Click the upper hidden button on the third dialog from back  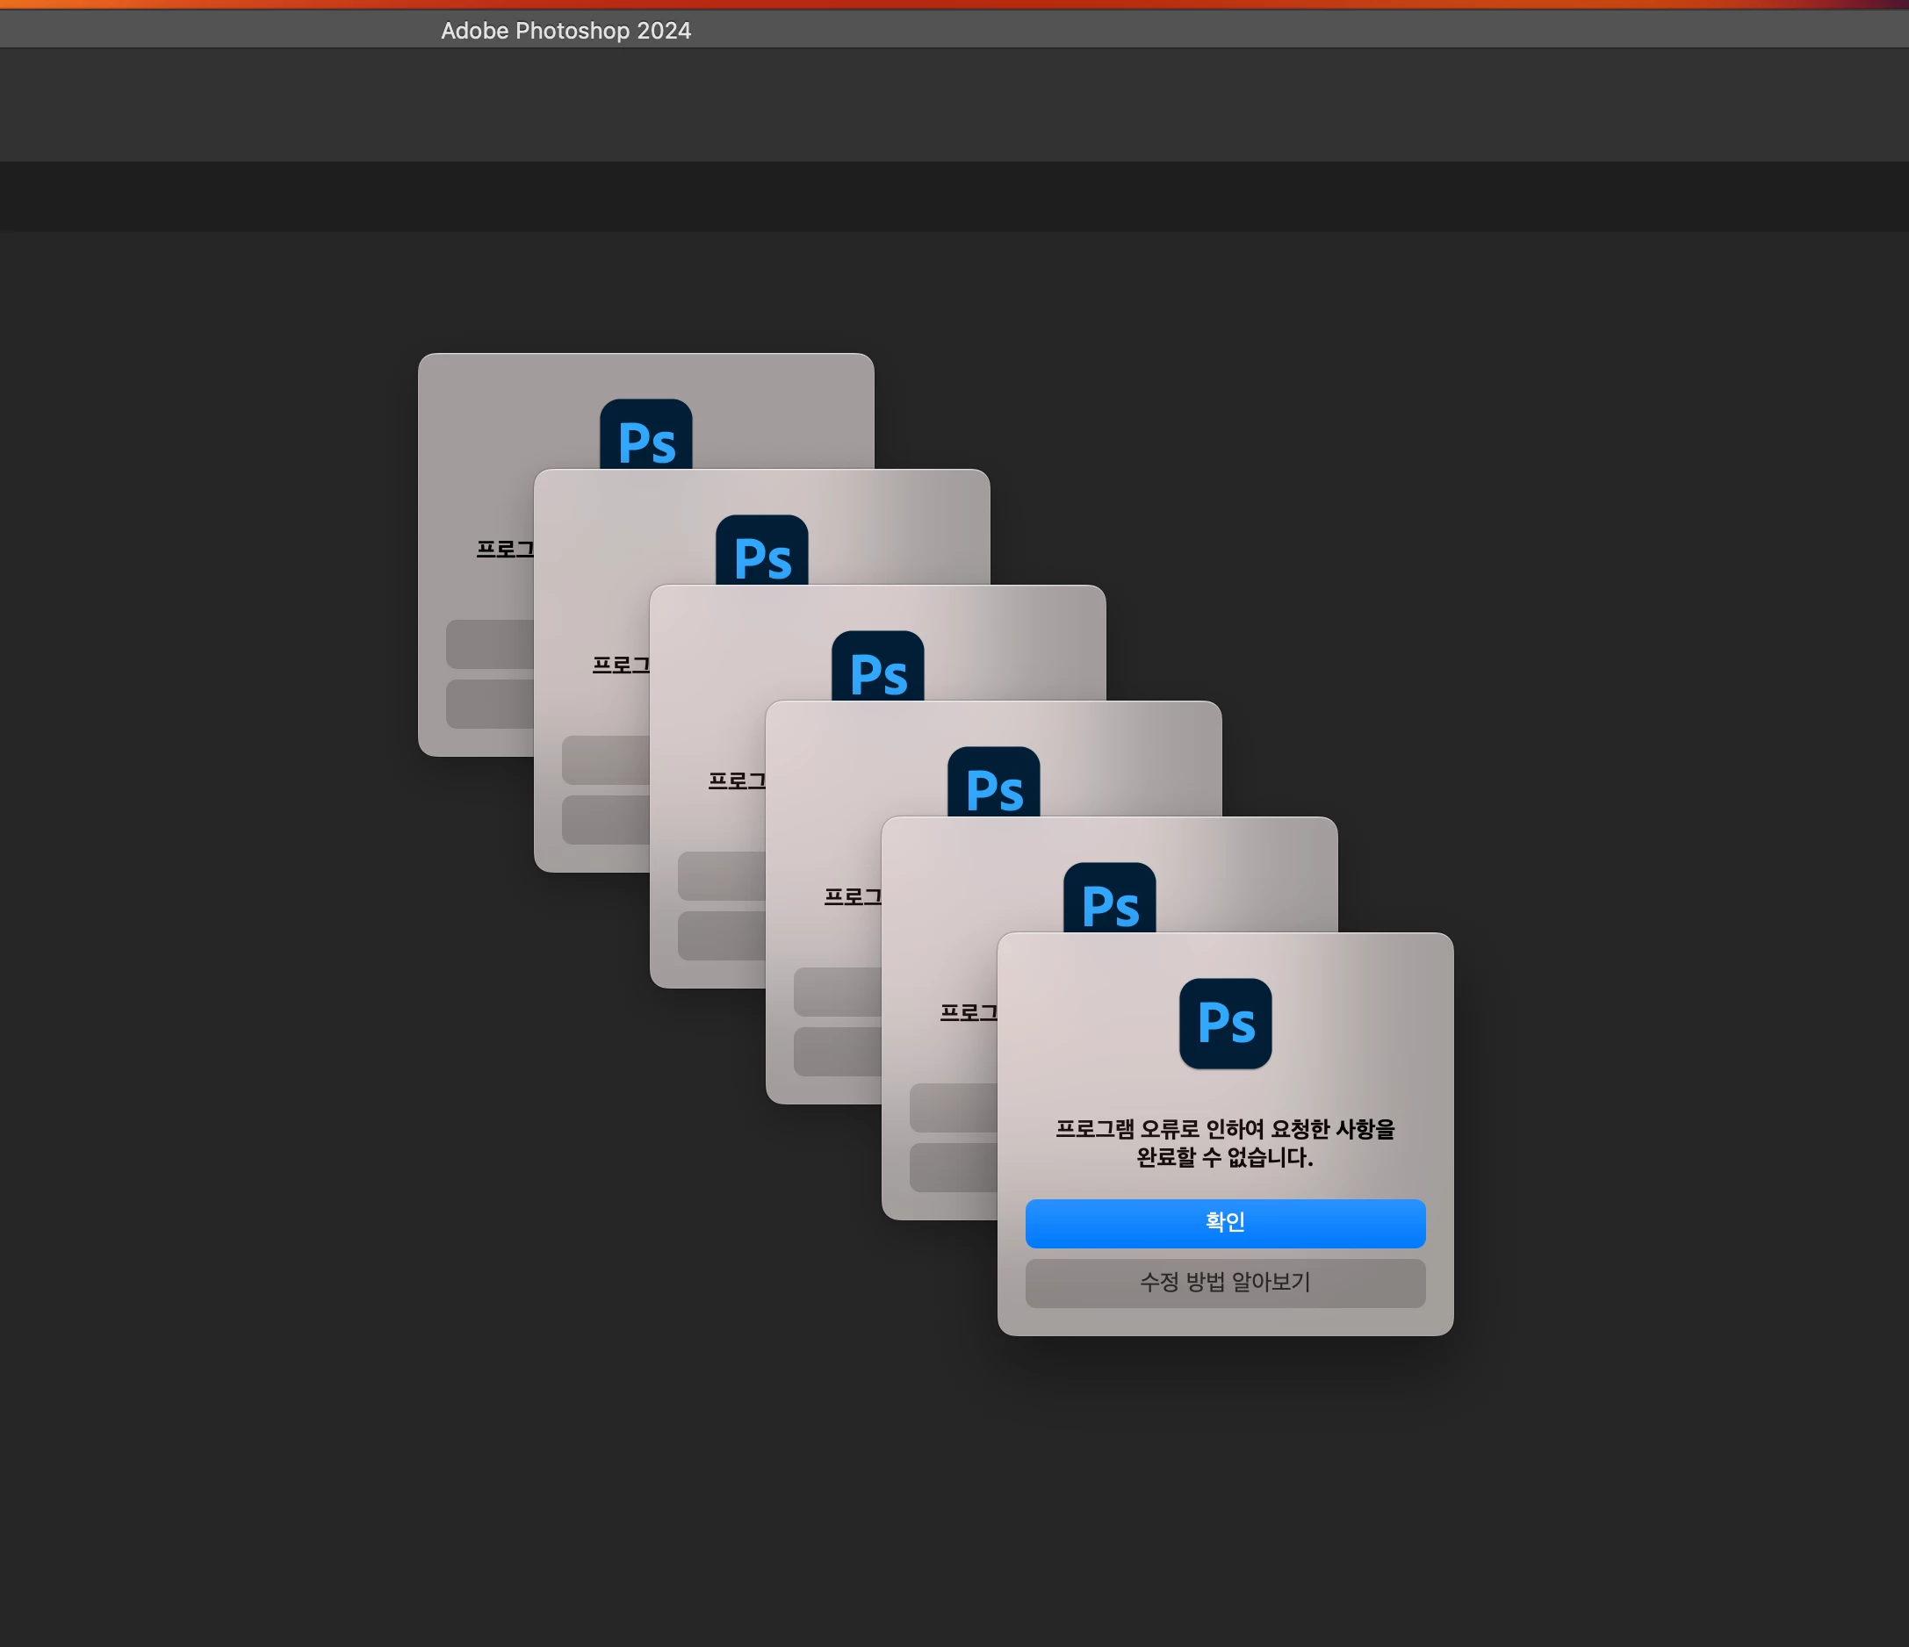pyautogui.click(x=722, y=876)
